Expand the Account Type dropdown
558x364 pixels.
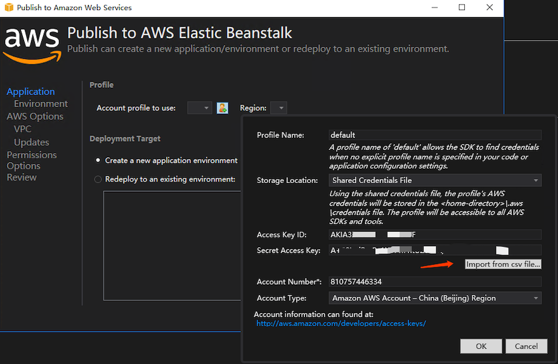click(435, 298)
